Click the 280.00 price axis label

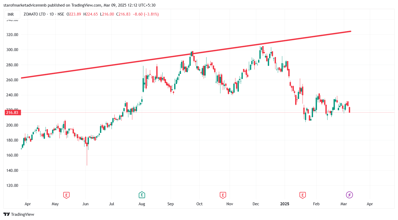pos(12,65)
